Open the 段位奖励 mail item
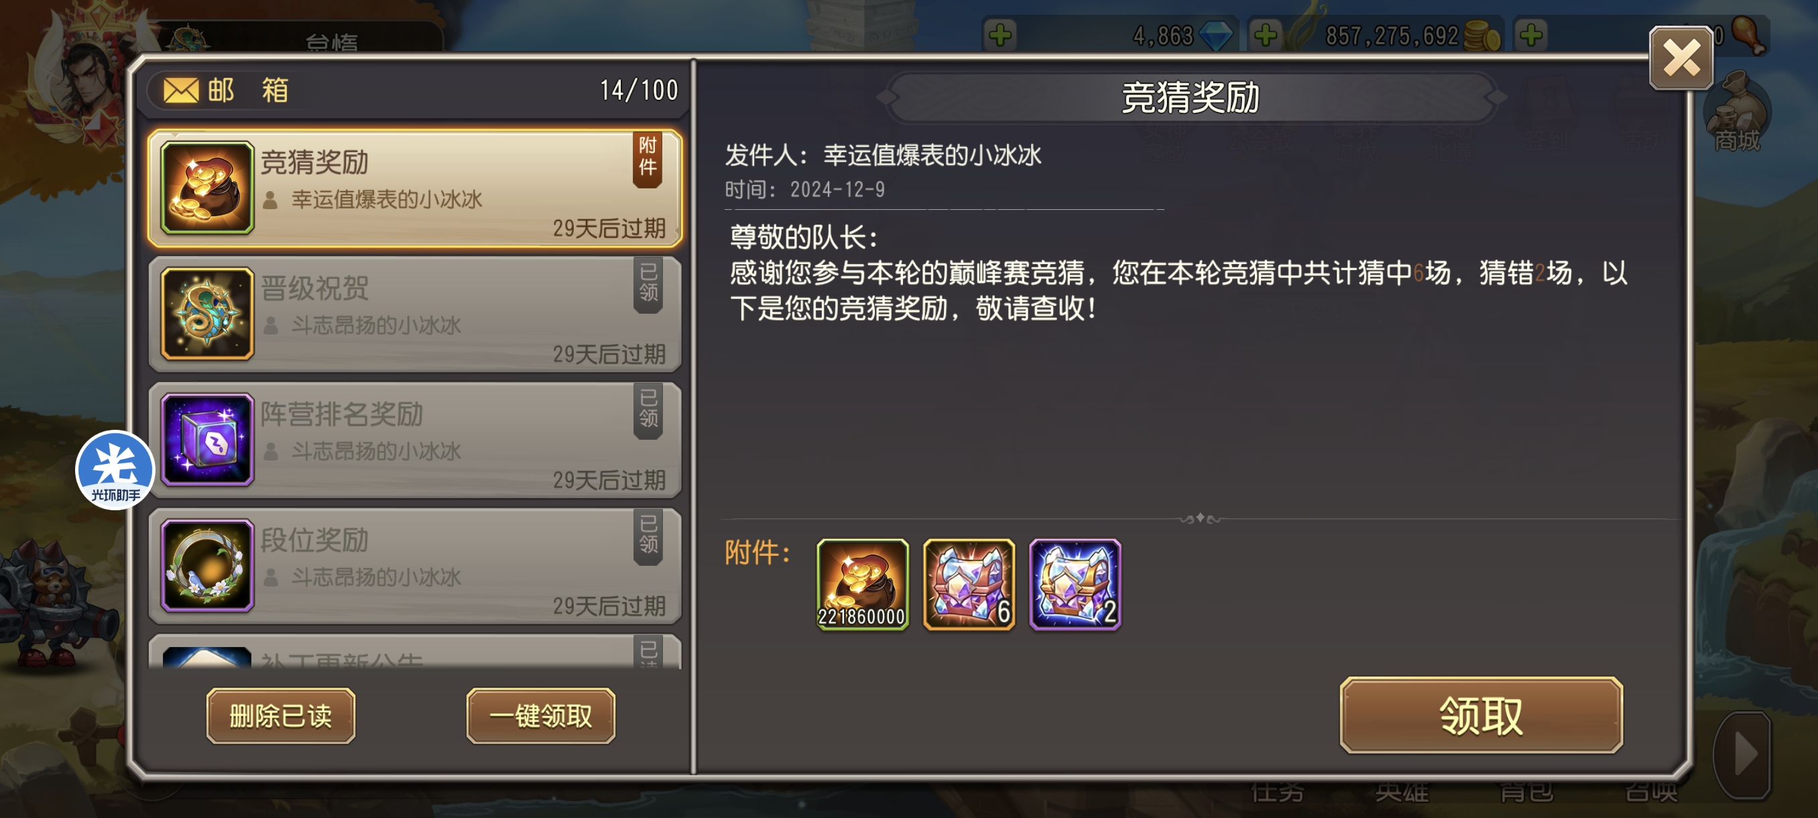Viewport: 1818px width, 818px height. pyautogui.click(x=415, y=565)
